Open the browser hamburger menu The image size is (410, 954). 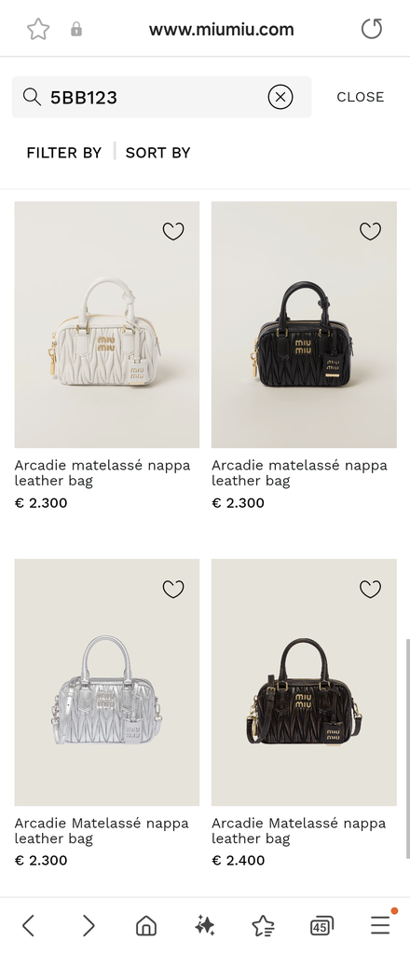pyautogui.click(x=381, y=925)
